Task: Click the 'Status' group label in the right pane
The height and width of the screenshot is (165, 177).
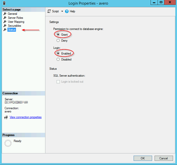Action: pyautogui.click(x=53, y=69)
